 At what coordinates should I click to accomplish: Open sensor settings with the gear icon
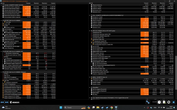tap(169, 102)
